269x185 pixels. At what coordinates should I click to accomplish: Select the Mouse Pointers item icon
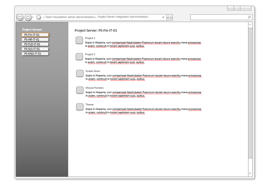click(x=80, y=90)
